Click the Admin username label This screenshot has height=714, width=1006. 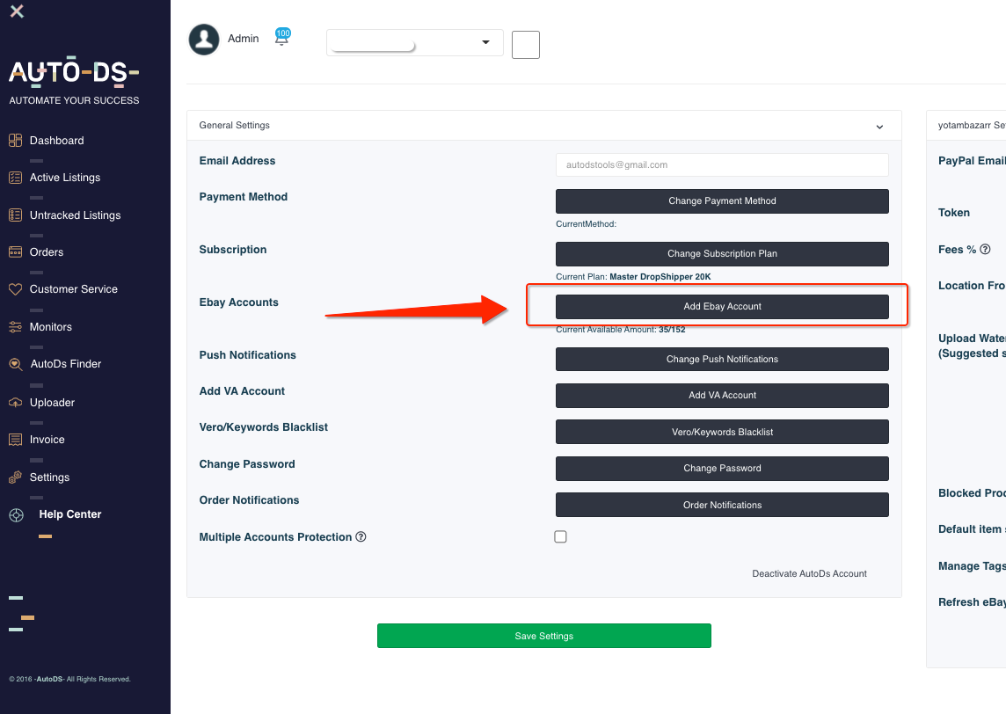click(244, 39)
